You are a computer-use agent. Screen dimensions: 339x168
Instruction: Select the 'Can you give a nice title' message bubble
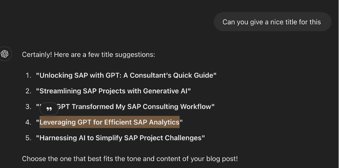pos(272,22)
